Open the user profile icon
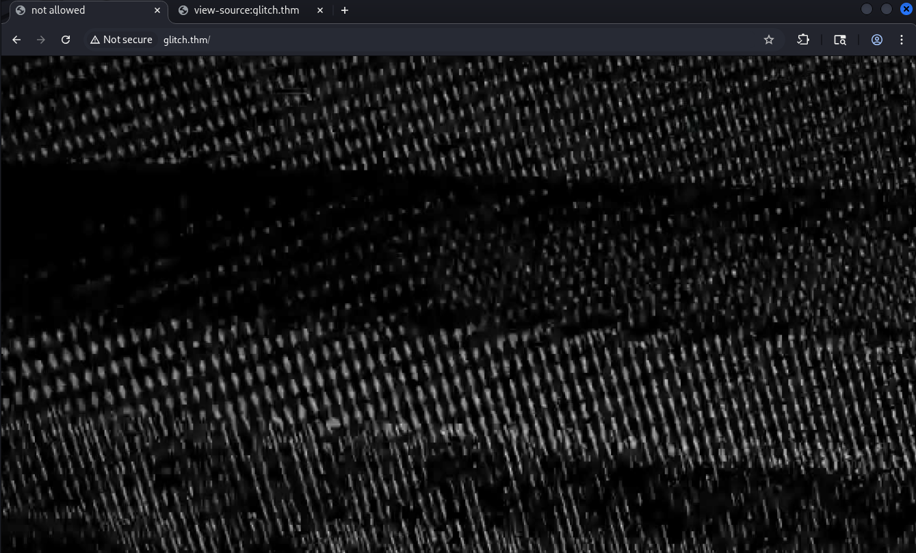This screenshot has height=553, width=916. (x=876, y=40)
